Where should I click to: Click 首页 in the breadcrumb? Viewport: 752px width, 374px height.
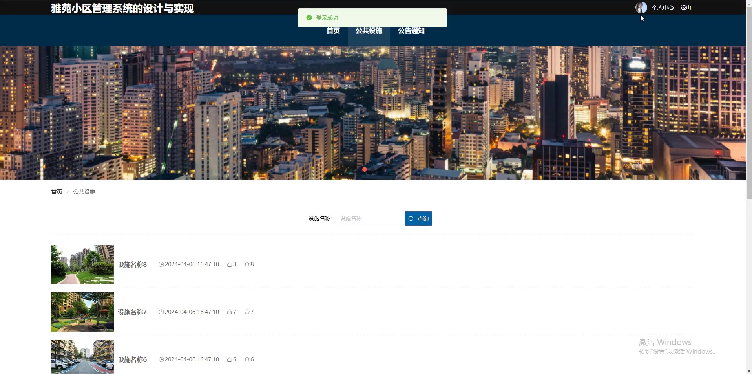click(x=57, y=192)
